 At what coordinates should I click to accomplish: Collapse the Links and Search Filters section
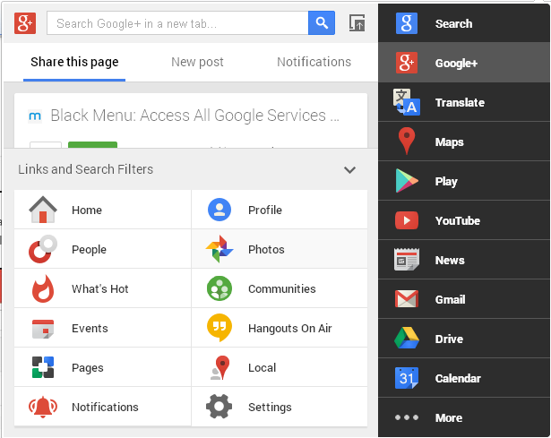349,169
